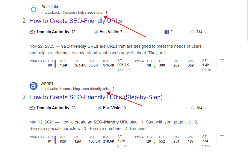Click the backlinko.com breadcrumb URL
Viewport: 248px width, 153px height.
point(72,13)
